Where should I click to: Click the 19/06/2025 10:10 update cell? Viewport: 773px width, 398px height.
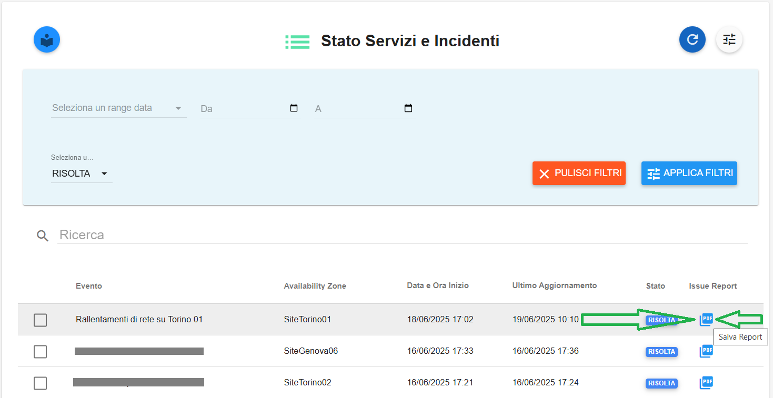click(546, 319)
